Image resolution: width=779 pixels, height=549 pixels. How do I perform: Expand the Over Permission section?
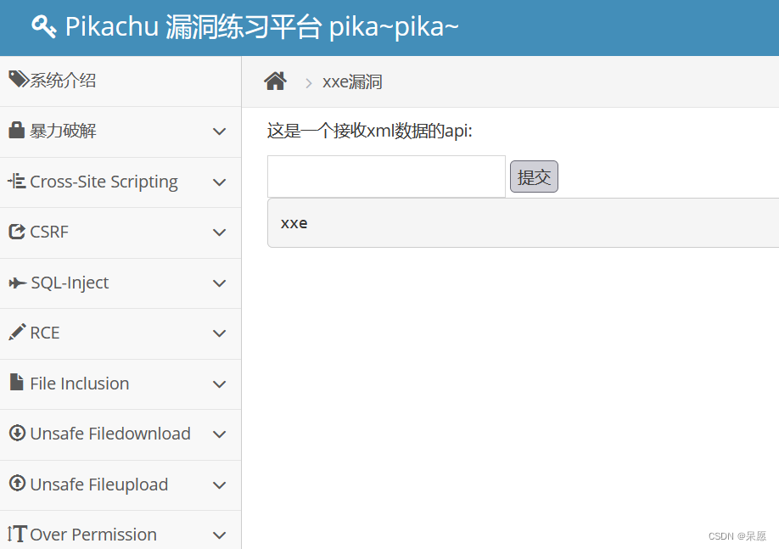pos(219,535)
